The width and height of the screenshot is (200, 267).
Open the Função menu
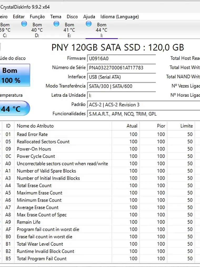37,17
